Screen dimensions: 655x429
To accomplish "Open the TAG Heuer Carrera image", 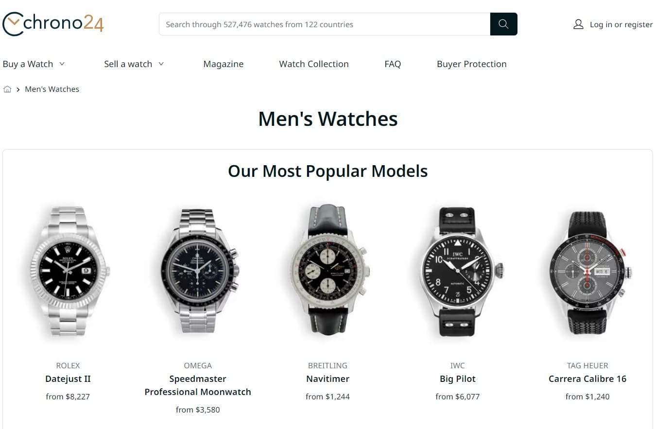I will tap(588, 272).
